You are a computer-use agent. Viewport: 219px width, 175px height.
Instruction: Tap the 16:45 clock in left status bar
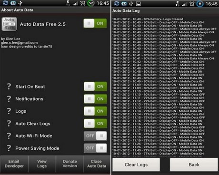(x=103, y=3)
